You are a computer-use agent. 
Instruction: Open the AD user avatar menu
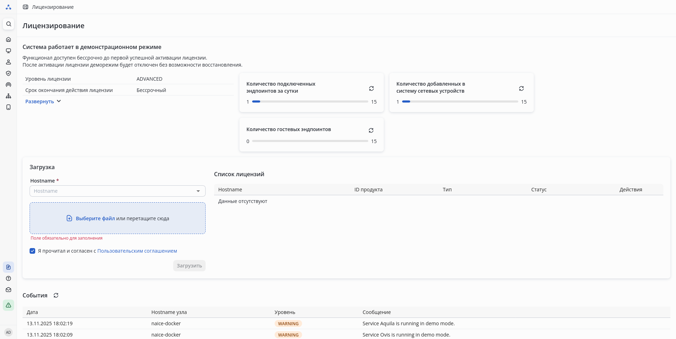8,332
